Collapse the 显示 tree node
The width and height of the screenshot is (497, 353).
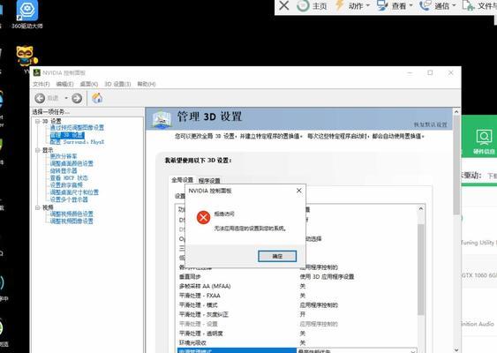[38, 150]
